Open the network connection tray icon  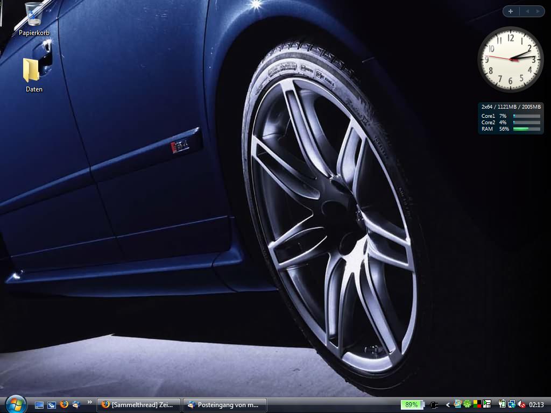(x=512, y=404)
